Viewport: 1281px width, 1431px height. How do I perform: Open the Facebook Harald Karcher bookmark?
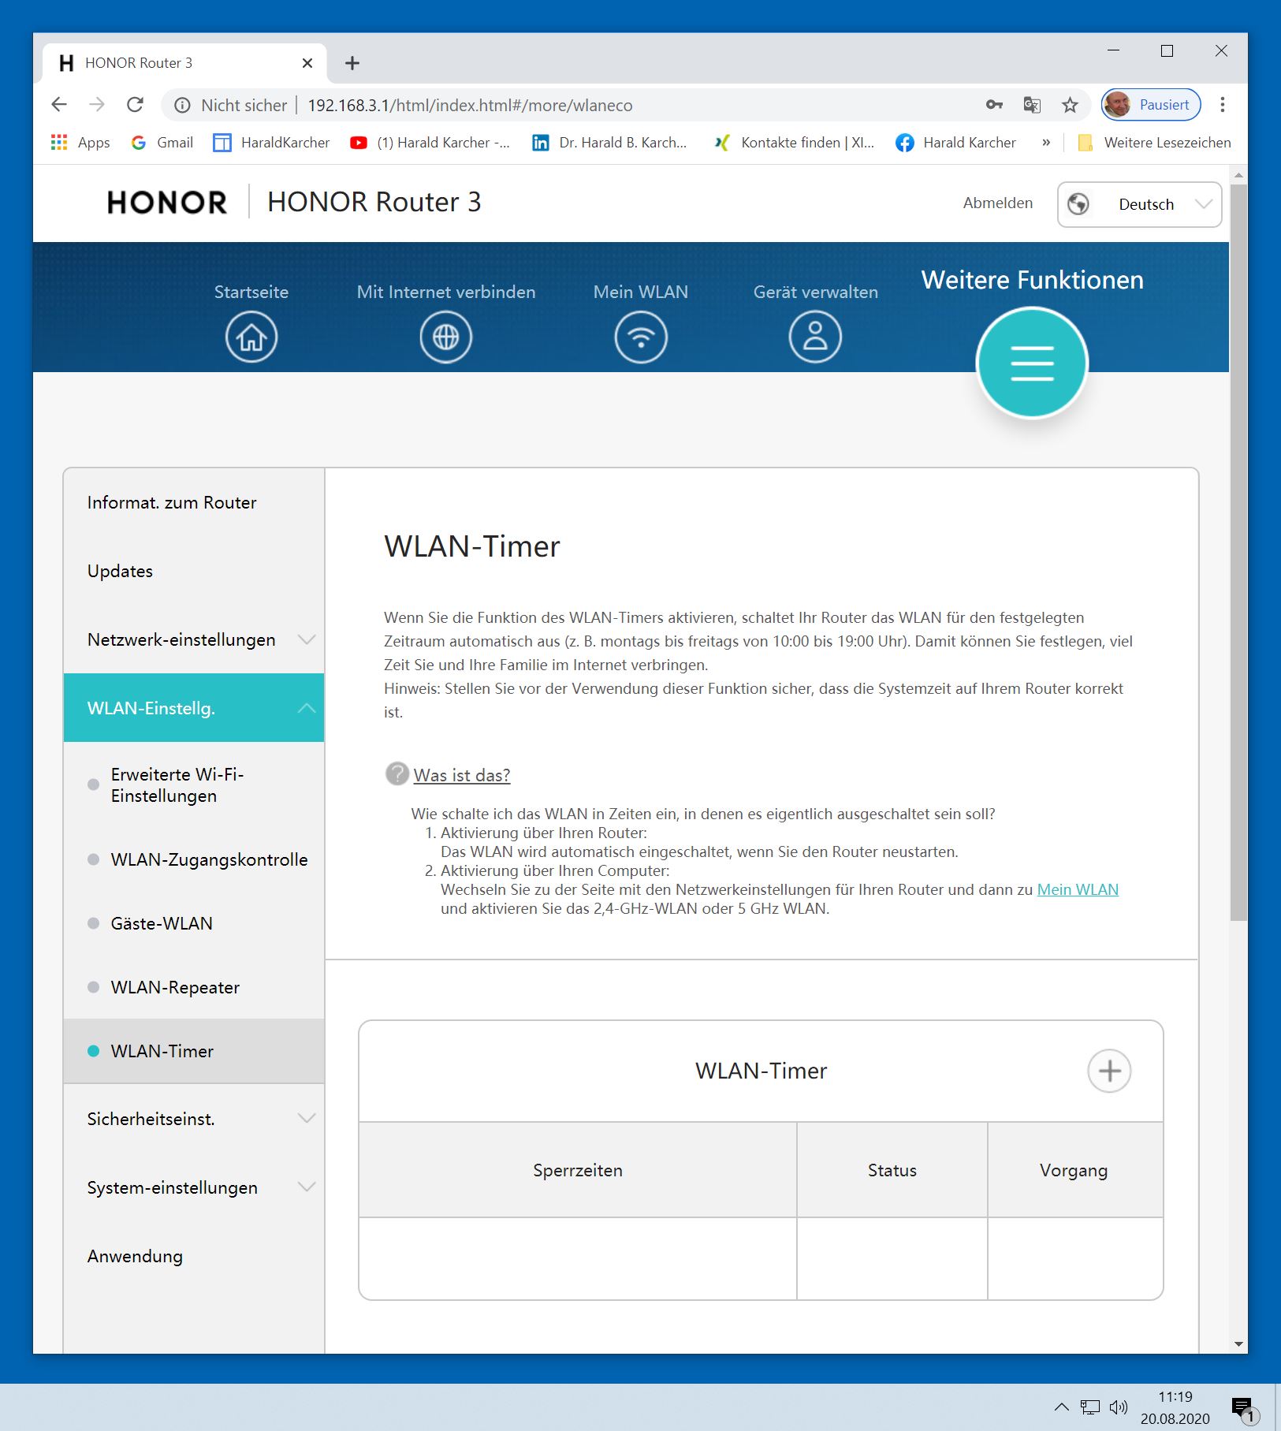(x=956, y=143)
